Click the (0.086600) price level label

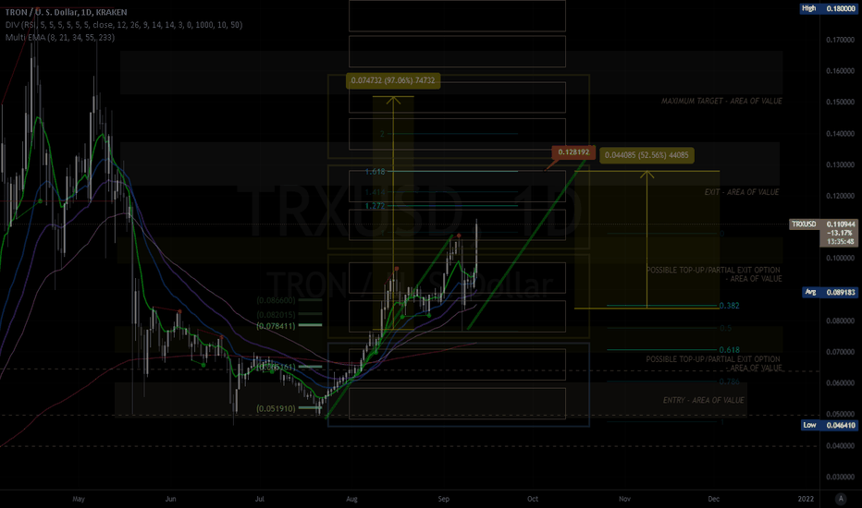pos(276,300)
